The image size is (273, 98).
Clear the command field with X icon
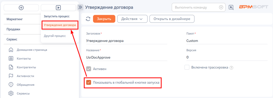221,7
